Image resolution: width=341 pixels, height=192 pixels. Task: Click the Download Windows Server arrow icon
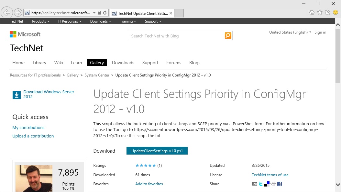coord(16,95)
